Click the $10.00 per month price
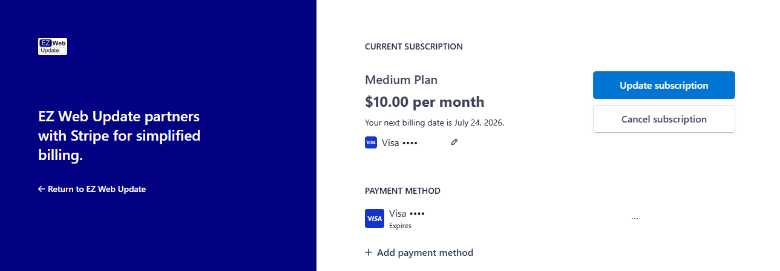 [425, 101]
